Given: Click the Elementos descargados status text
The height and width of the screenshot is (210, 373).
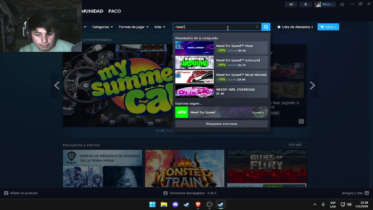Looking at the screenshot, I should 193,193.
